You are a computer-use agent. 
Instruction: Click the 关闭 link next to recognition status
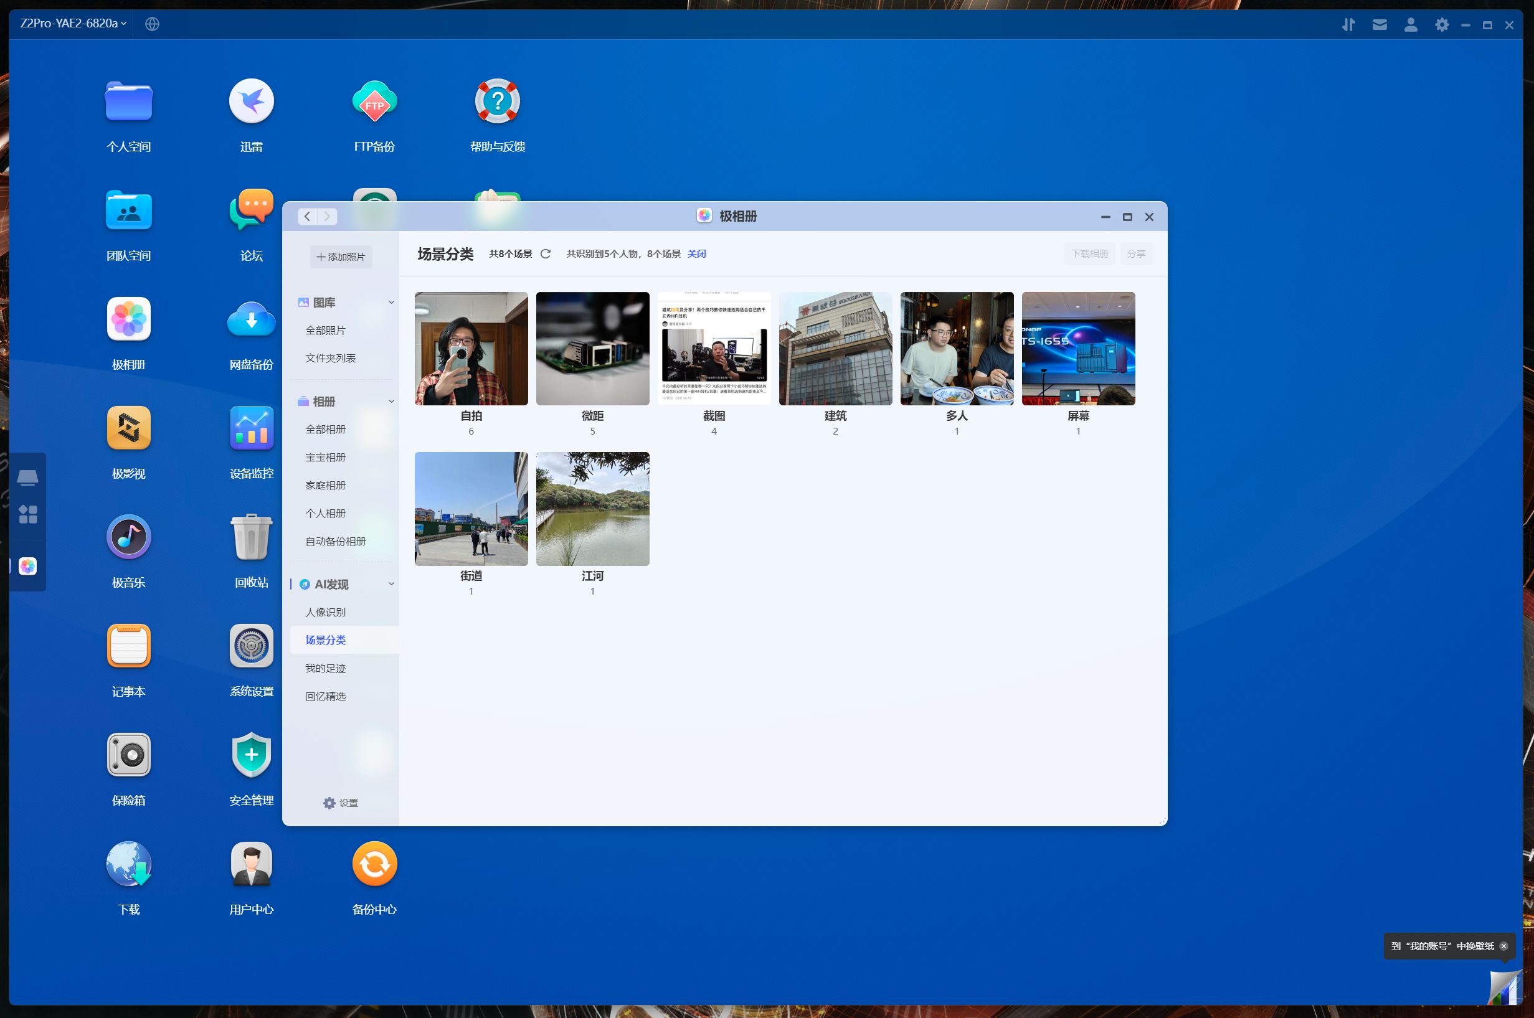(x=696, y=254)
